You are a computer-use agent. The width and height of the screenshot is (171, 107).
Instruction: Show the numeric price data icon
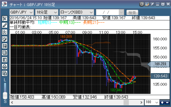[x=5, y=46]
